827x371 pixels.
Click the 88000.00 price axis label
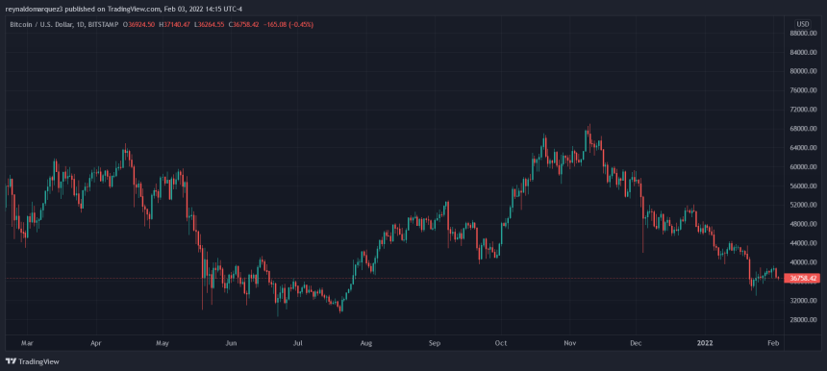(x=803, y=33)
